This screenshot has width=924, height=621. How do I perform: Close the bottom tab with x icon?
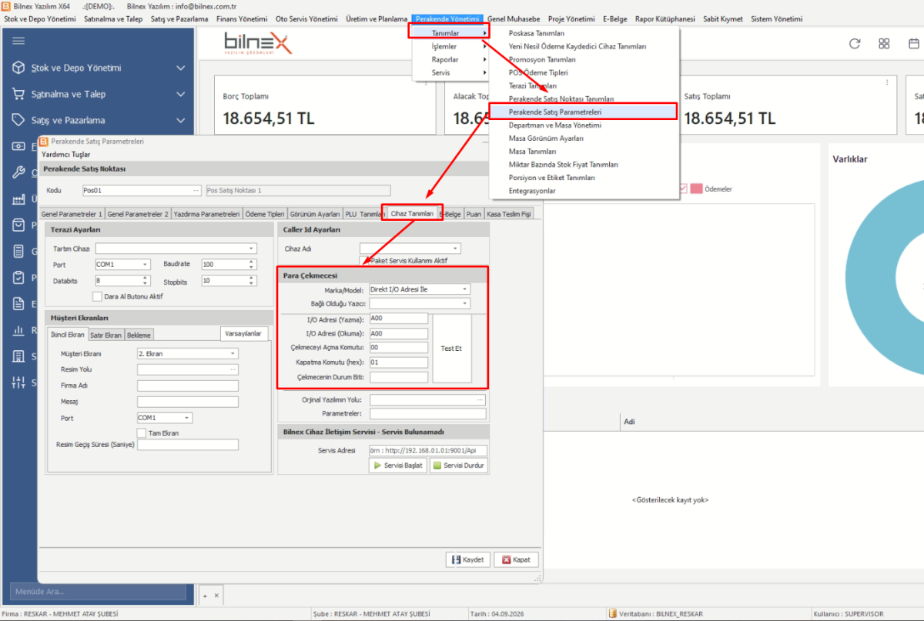[x=216, y=596]
